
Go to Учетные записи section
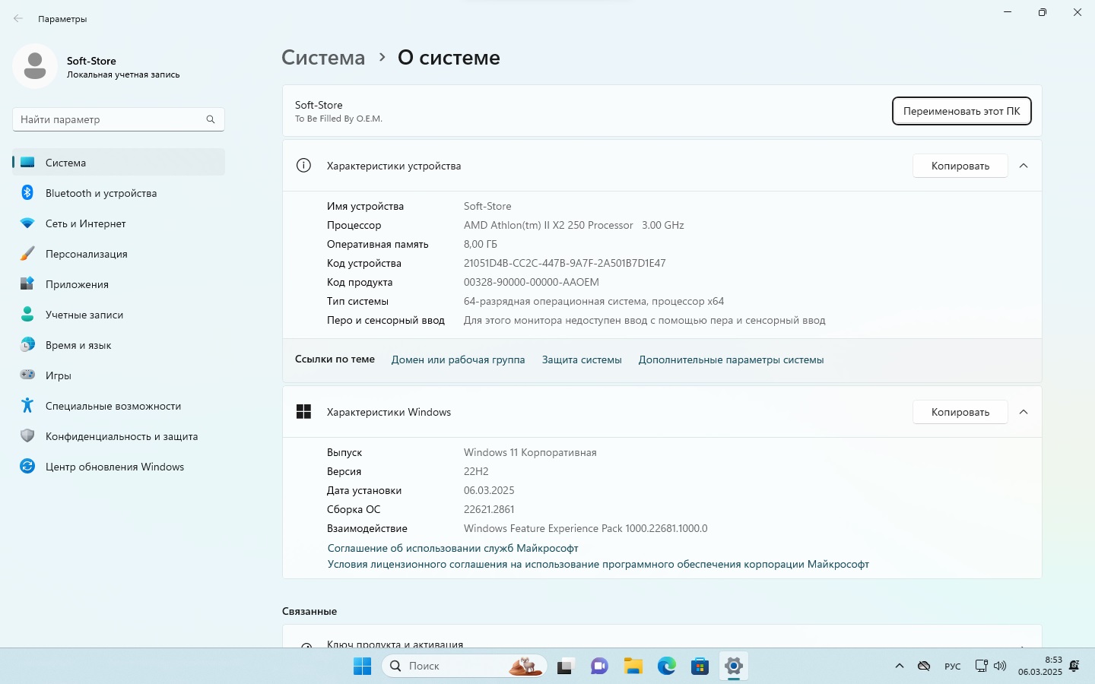tap(119, 315)
